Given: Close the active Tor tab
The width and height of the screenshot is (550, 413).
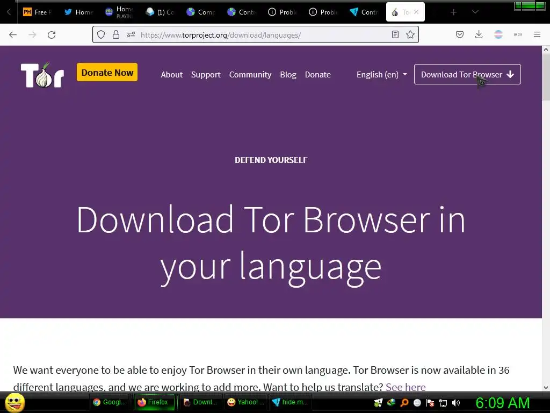Looking at the screenshot, I should pyautogui.click(x=416, y=12).
